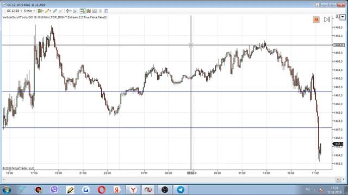348x195 pixels.
Task: Open the GC 12-19 instrument selector dropdown
Action: coord(14,11)
